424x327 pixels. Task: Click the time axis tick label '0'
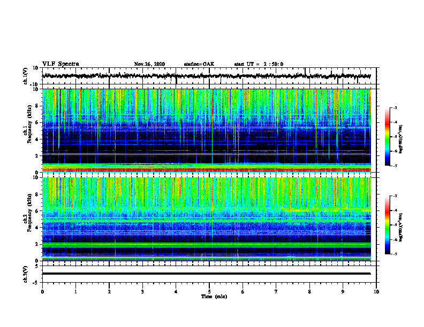42,292
